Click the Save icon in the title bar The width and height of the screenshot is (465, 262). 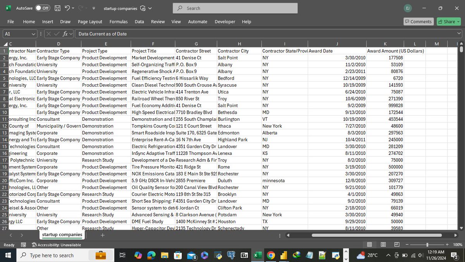(57, 8)
